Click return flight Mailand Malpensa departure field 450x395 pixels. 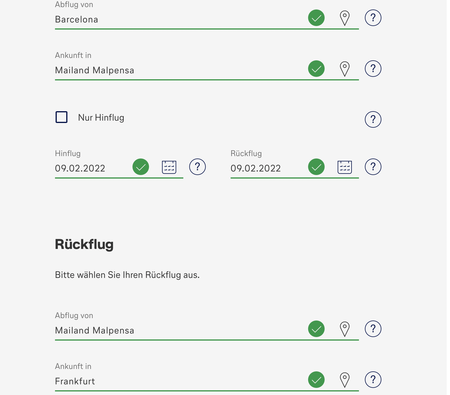tap(177, 331)
